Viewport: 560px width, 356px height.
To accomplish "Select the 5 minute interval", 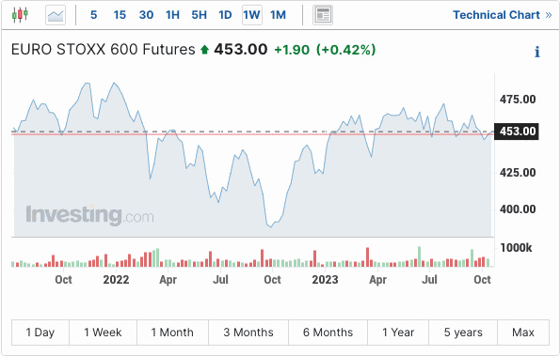I will [x=93, y=15].
